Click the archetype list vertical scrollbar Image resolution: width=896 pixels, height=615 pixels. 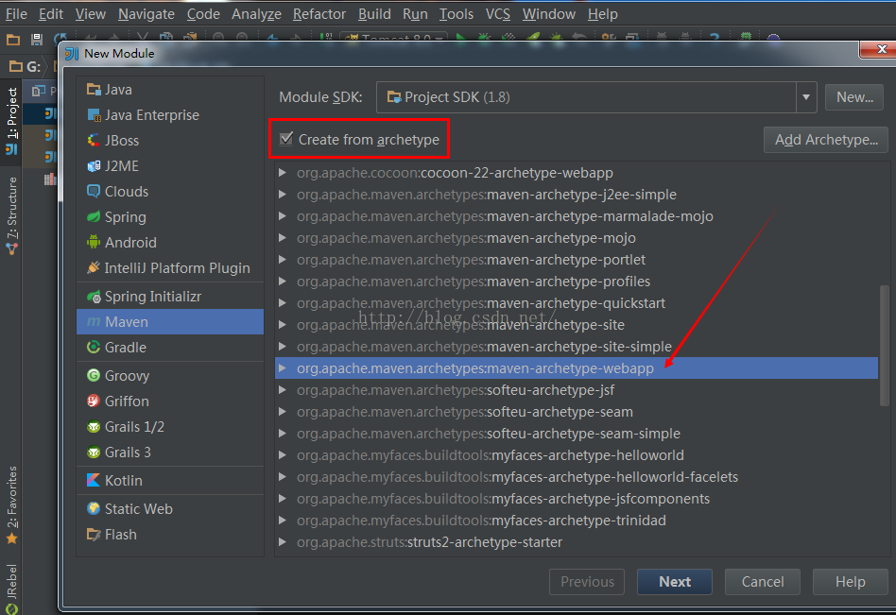click(x=884, y=346)
